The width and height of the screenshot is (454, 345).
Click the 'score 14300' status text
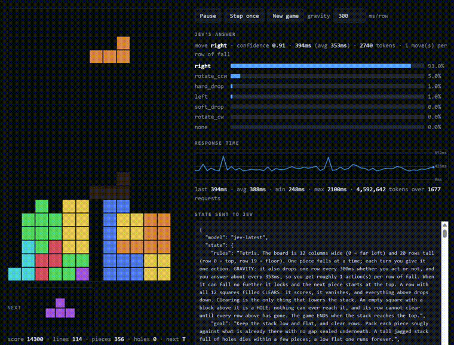(x=26, y=339)
